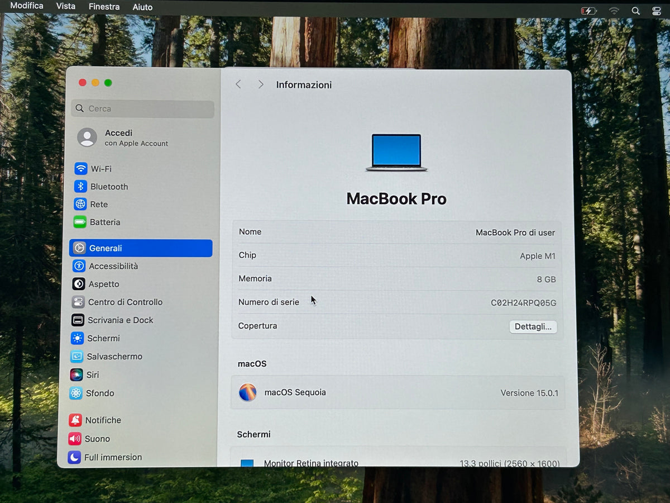Open the Sfondo wallpaper icon
The height and width of the screenshot is (503, 670).
(76, 393)
